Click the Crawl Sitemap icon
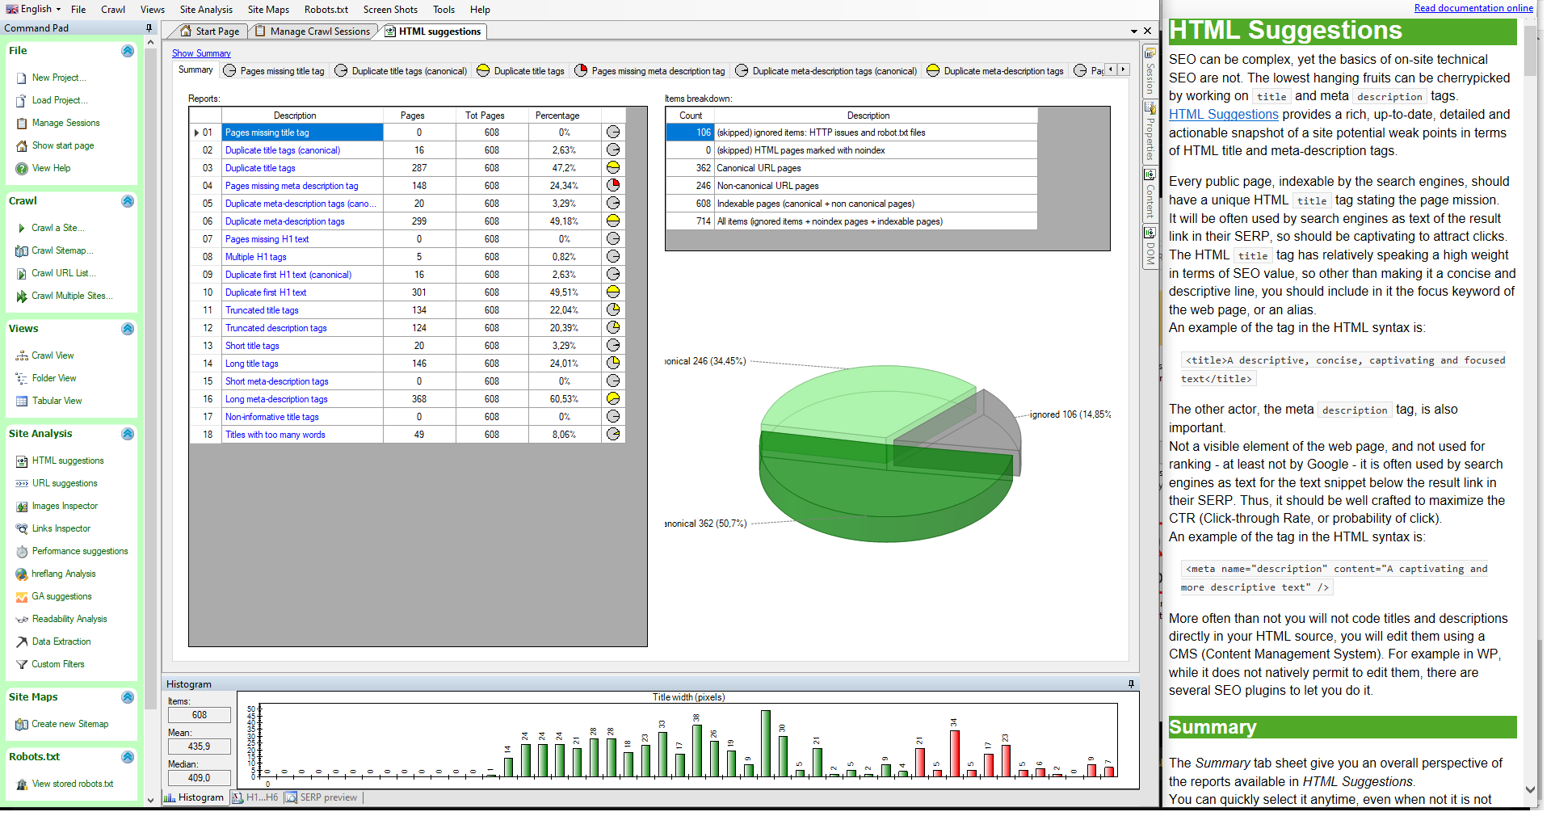1551x837 pixels. tap(22, 251)
